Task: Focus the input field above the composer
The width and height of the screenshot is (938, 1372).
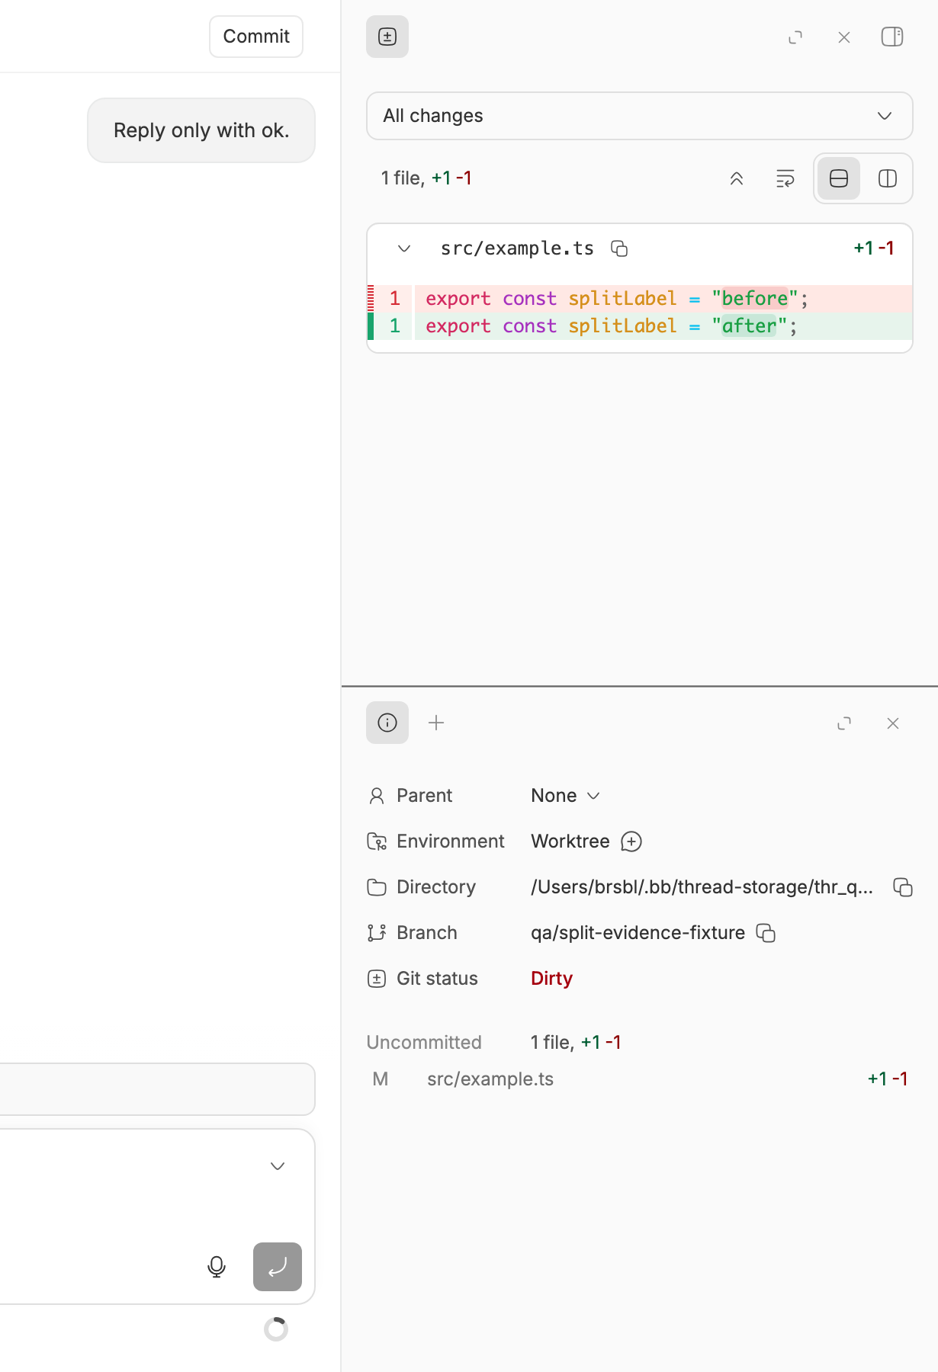Action: 157,1089
